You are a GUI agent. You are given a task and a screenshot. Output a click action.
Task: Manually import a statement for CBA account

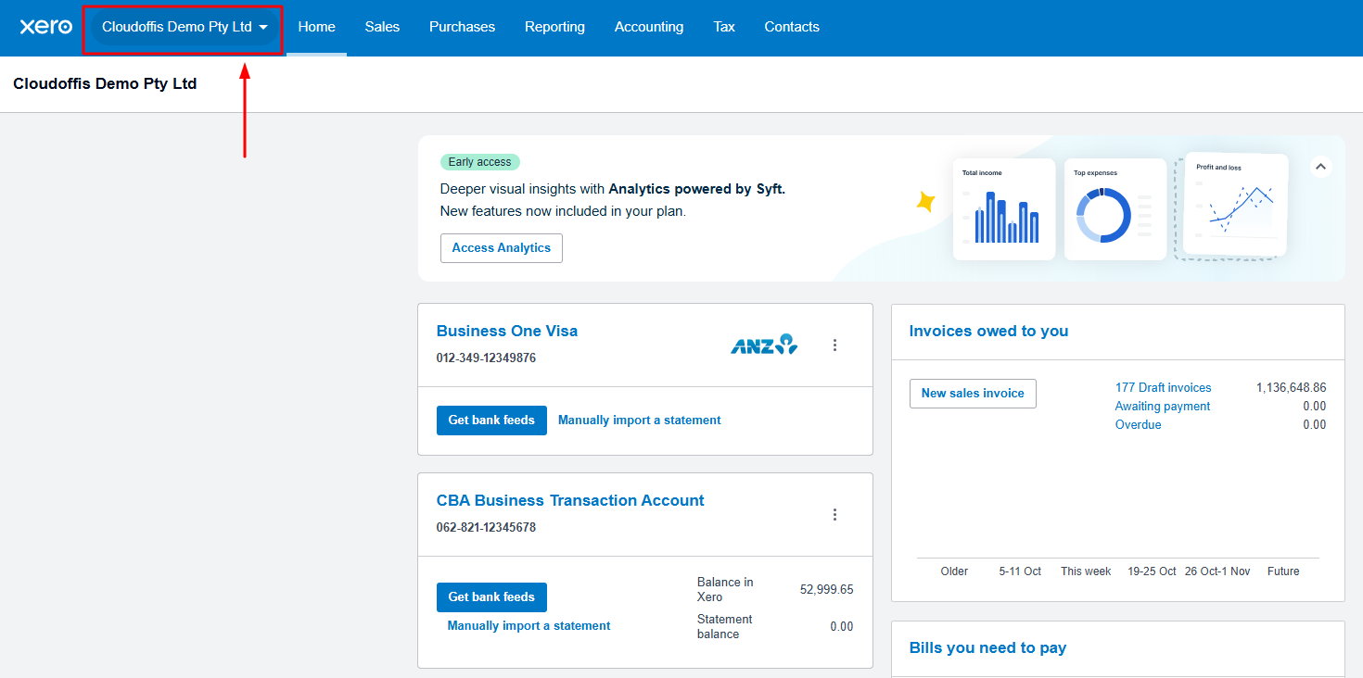529,626
